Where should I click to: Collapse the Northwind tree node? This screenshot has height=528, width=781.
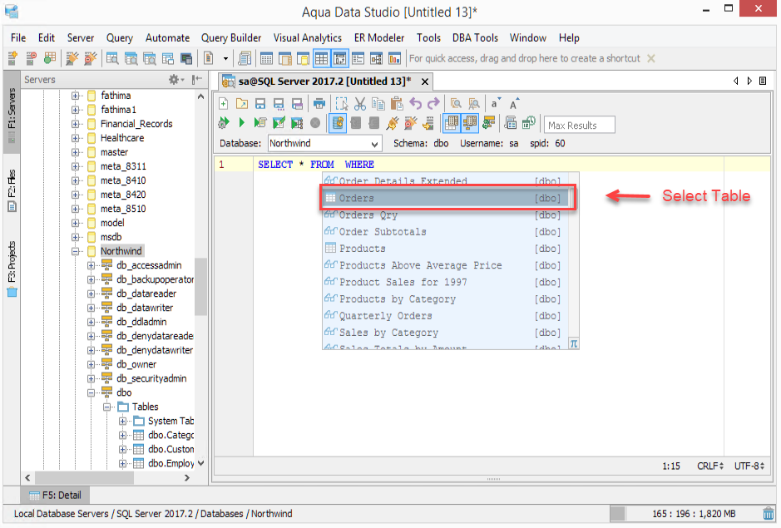pyautogui.click(x=75, y=251)
